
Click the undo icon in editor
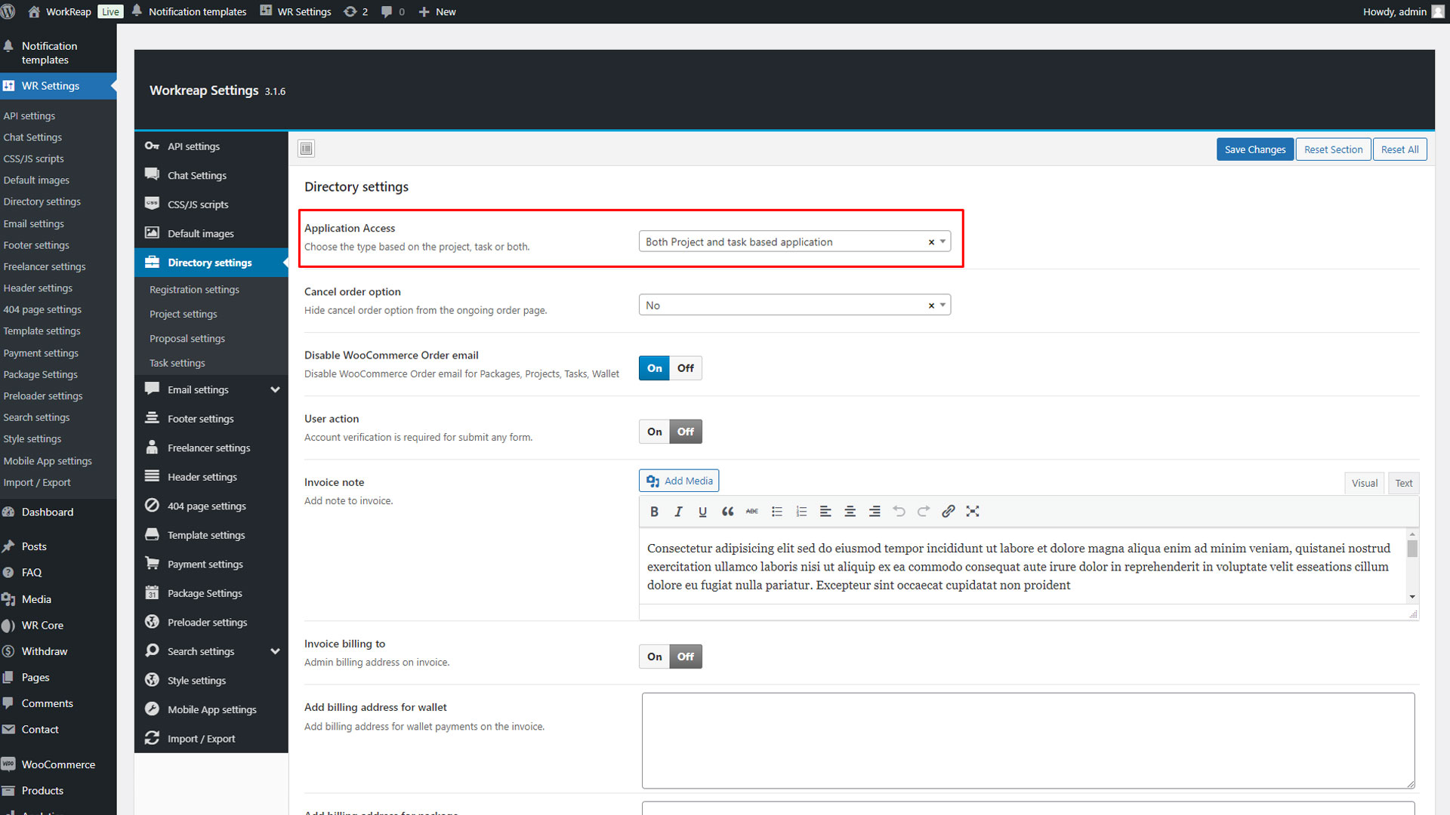click(899, 512)
